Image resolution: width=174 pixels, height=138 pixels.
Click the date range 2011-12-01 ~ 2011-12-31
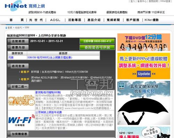point(47,41)
